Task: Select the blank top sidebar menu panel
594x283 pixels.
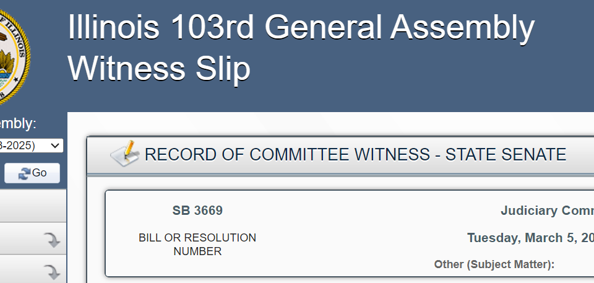Action: [33, 206]
